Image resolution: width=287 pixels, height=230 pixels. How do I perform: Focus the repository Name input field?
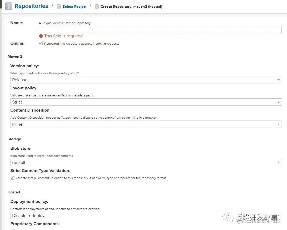click(x=160, y=30)
